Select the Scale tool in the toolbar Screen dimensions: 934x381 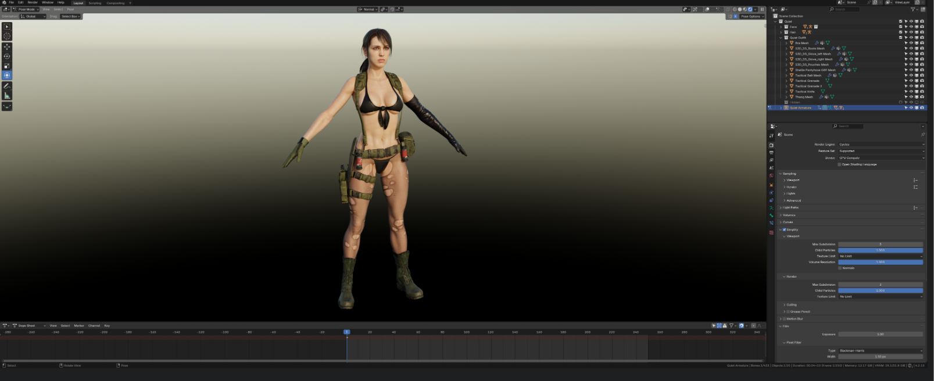pyautogui.click(x=7, y=66)
